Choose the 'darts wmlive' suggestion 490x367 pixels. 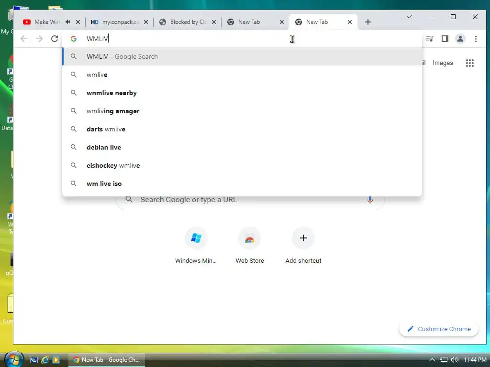click(242, 129)
